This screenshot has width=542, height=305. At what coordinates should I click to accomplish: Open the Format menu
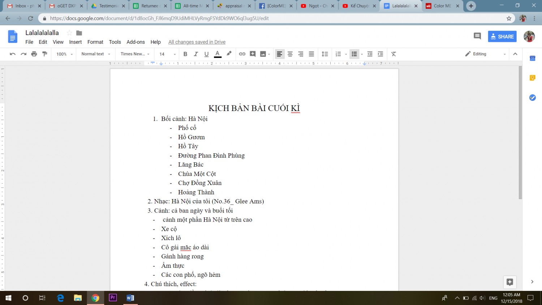95,42
